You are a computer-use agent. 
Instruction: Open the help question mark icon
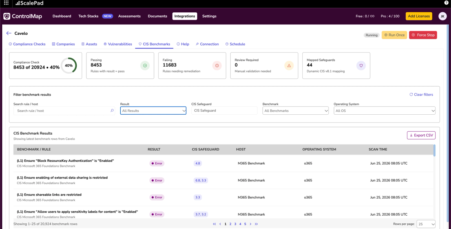(x=446, y=3)
